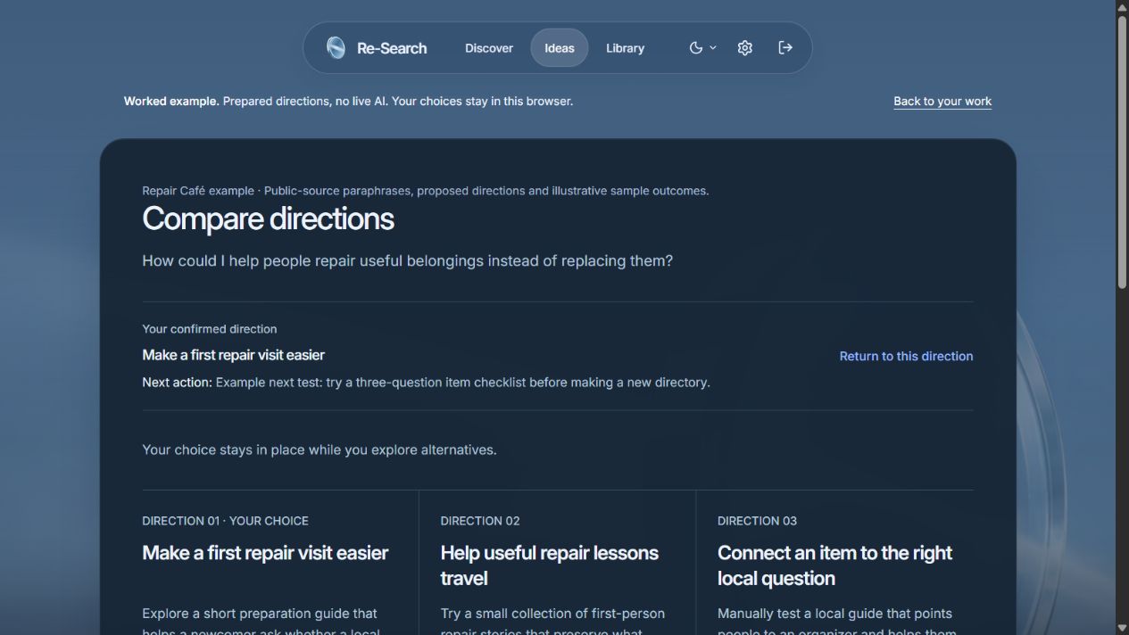Click the Direction 01 · Your Choice label
This screenshot has height=635, width=1129.
[225, 521]
